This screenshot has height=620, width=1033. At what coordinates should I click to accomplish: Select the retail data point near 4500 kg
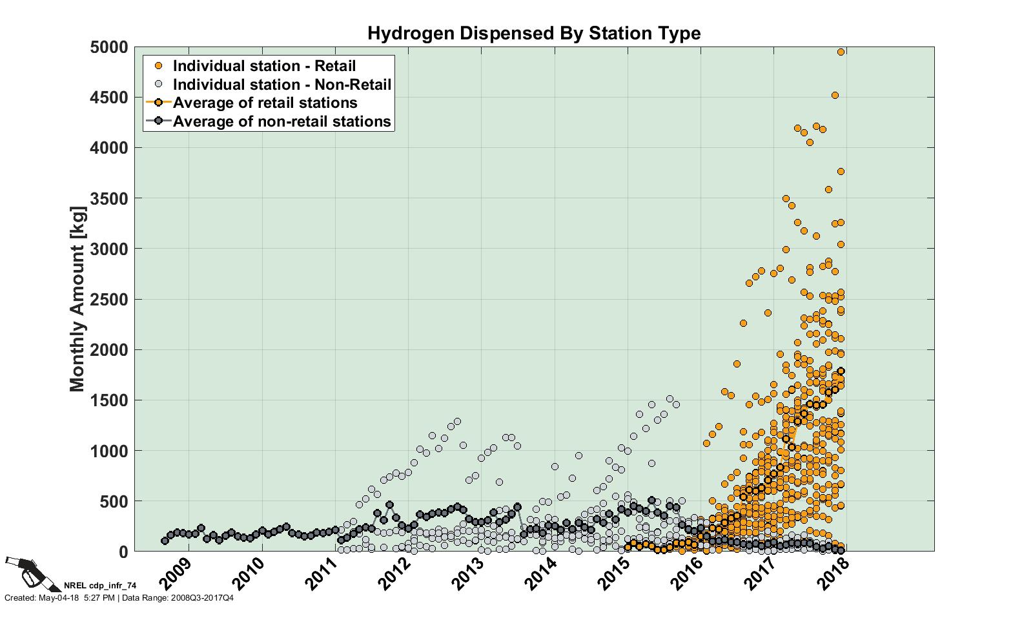[835, 96]
